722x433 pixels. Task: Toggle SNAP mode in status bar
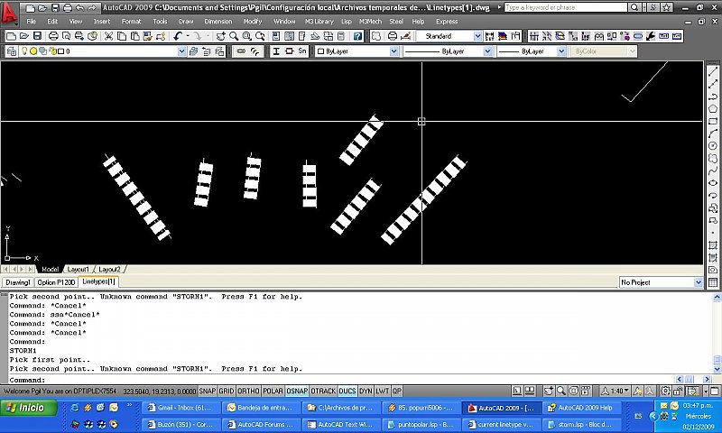pos(207,392)
